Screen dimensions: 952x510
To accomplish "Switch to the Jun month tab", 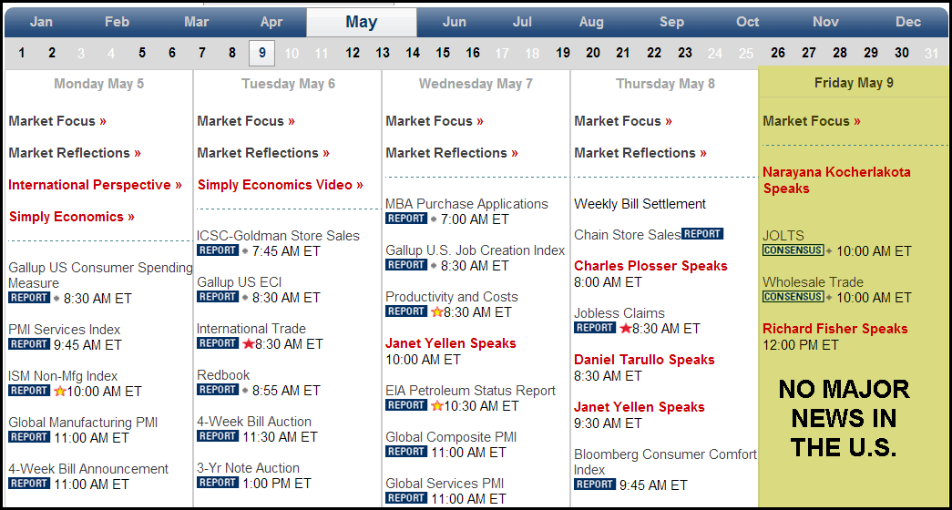I will click(x=455, y=23).
